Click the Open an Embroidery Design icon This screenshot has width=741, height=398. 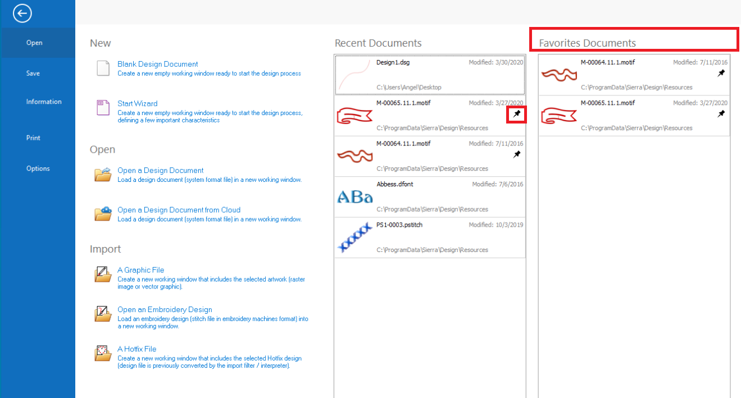point(103,314)
